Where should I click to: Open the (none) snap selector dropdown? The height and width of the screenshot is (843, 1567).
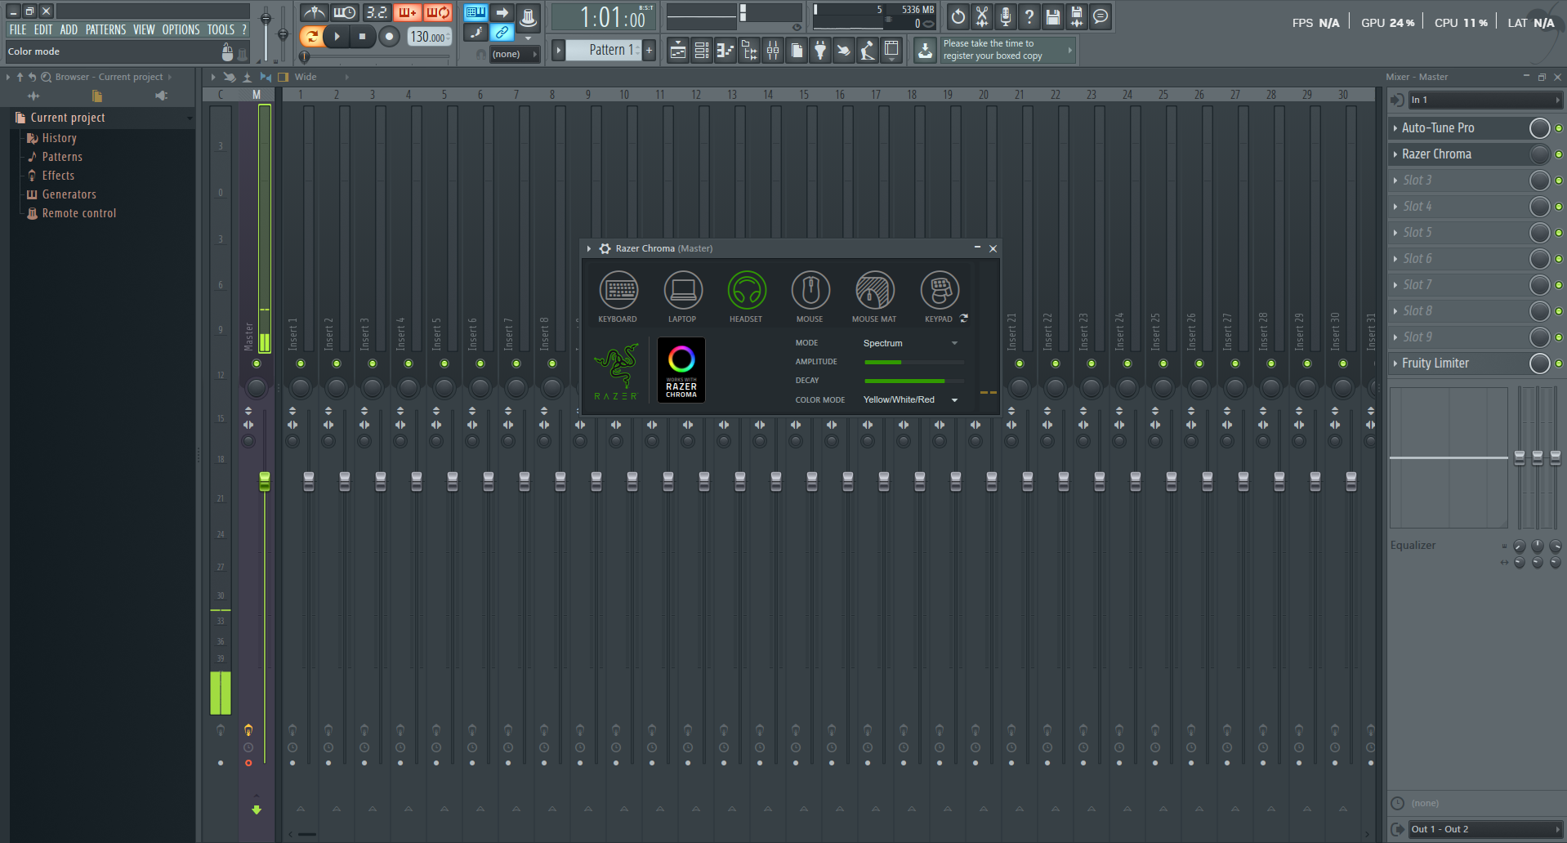pos(515,54)
